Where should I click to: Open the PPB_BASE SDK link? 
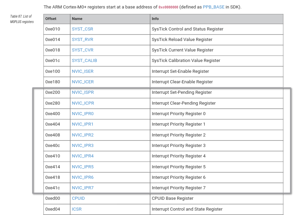213,7
